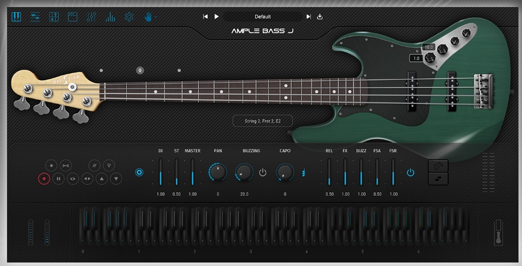Click the left pitch wheel strip
Screen dimensions: 522x266
[31, 232]
